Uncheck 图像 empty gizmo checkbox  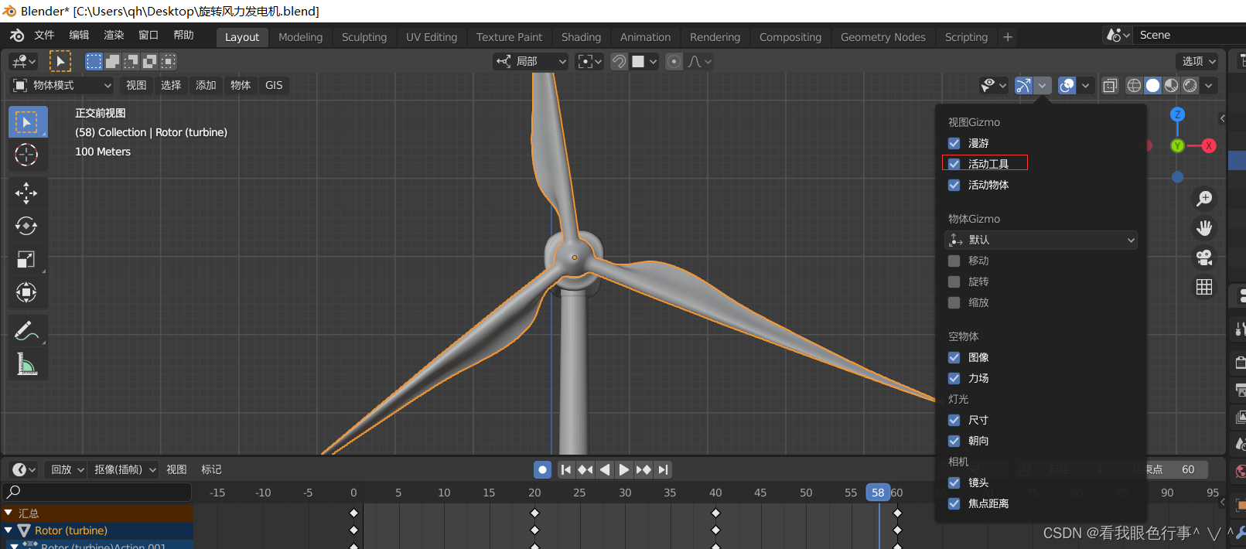[954, 357]
